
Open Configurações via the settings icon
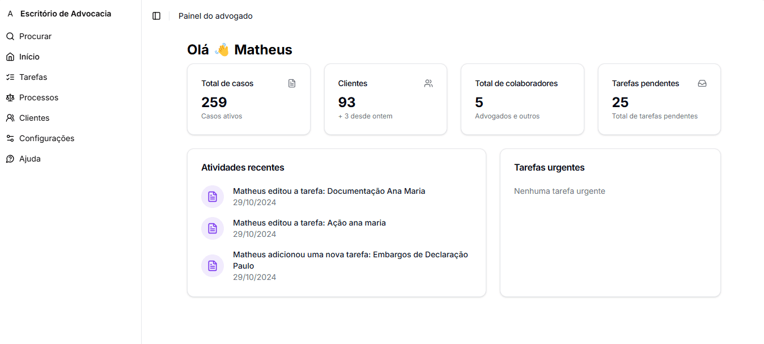coord(10,138)
